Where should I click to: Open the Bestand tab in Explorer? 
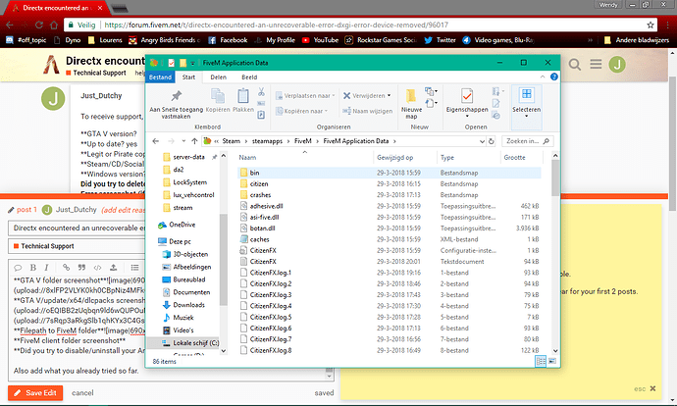tap(160, 77)
